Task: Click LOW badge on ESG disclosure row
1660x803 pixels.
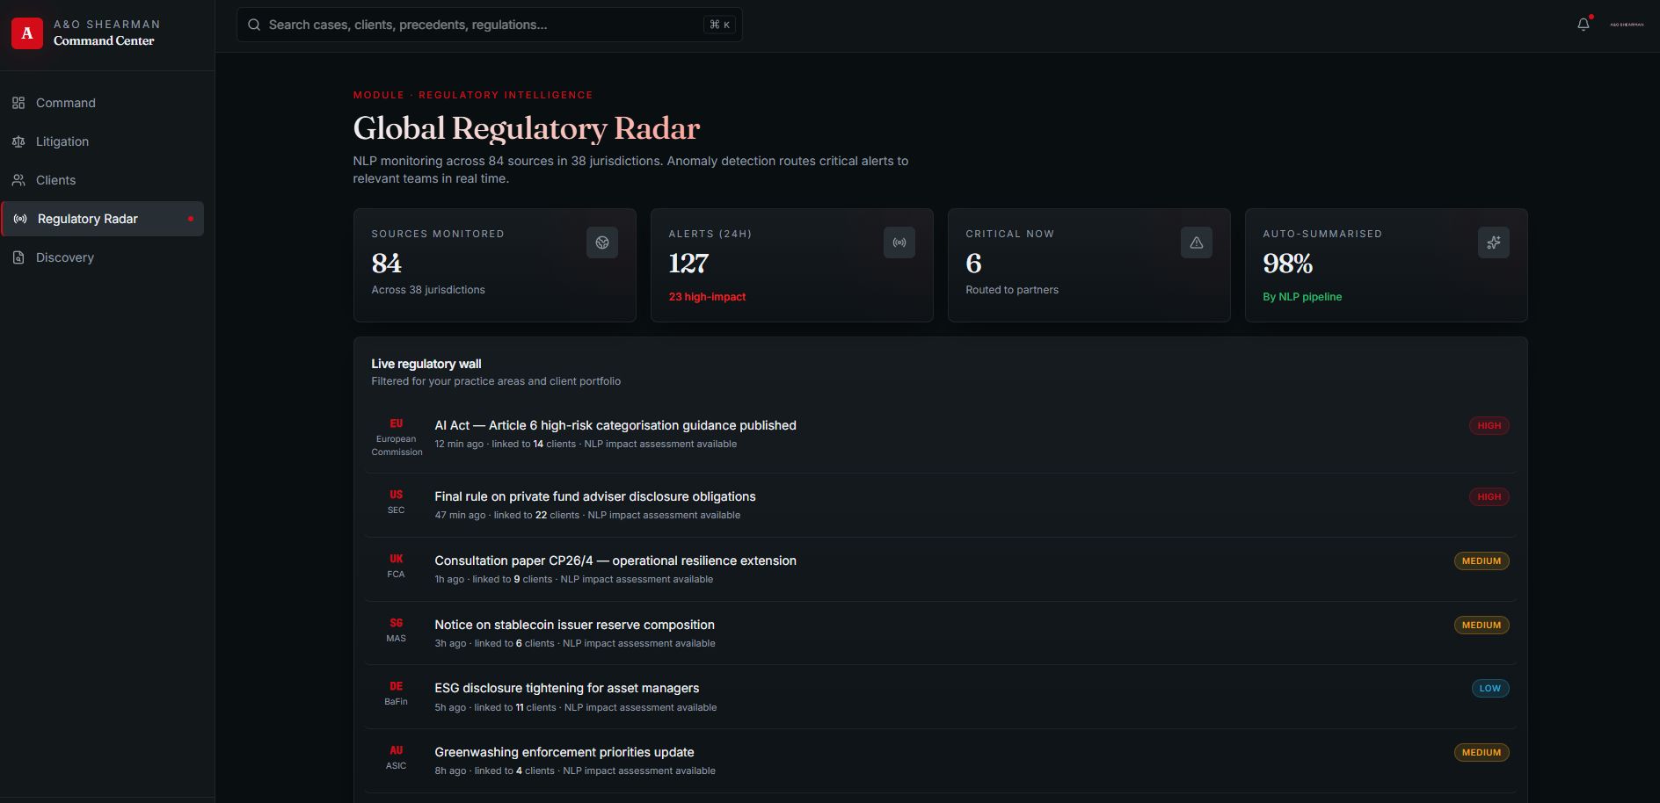Action: pyautogui.click(x=1490, y=688)
